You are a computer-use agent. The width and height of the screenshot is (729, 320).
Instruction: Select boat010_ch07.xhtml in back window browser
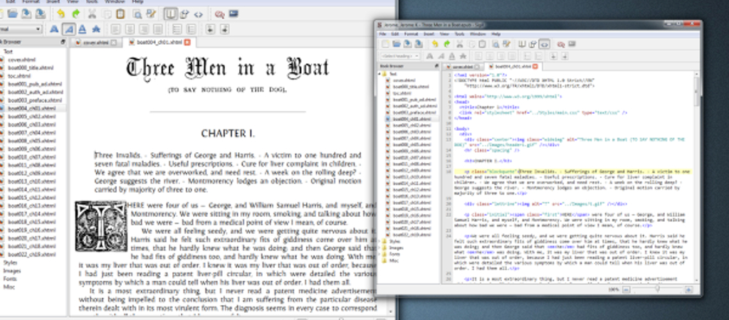pos(31,157)
